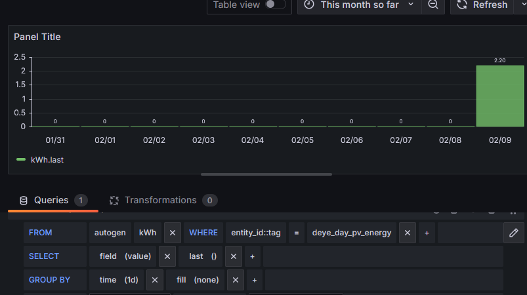Open the This month so far picker
The width and height of the screenshot is (527, 295).
(x=358, y=5)
